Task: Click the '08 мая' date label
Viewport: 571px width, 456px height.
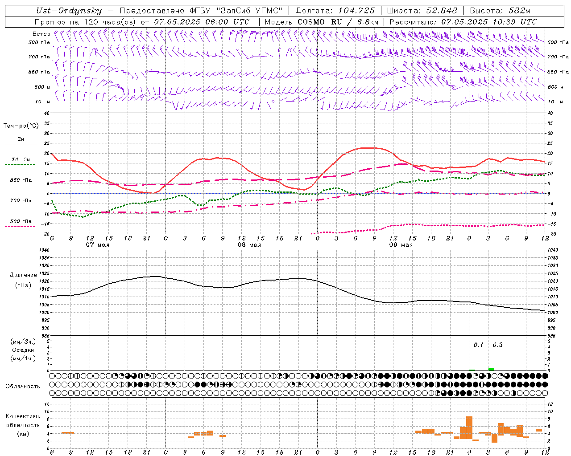Action: (249, 245)
